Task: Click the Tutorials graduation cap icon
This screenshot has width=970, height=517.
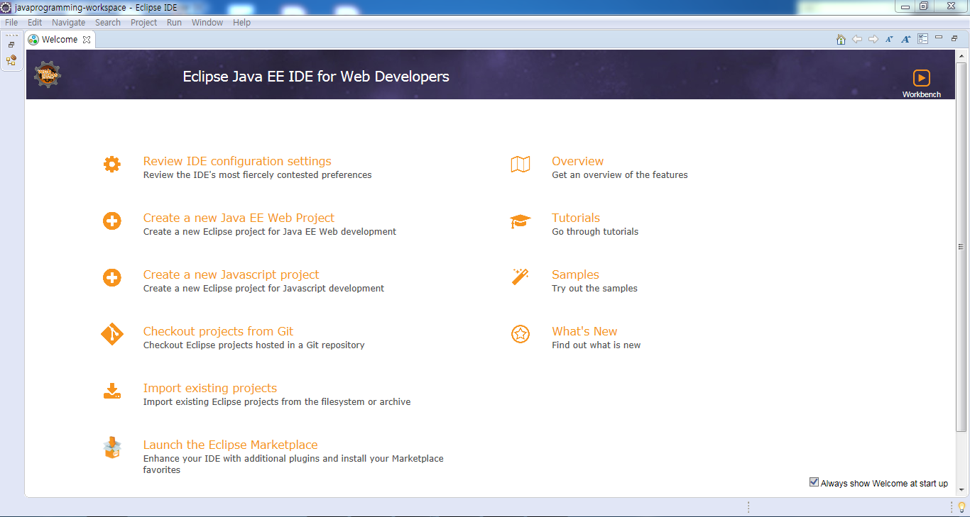Action: point(521,221)
